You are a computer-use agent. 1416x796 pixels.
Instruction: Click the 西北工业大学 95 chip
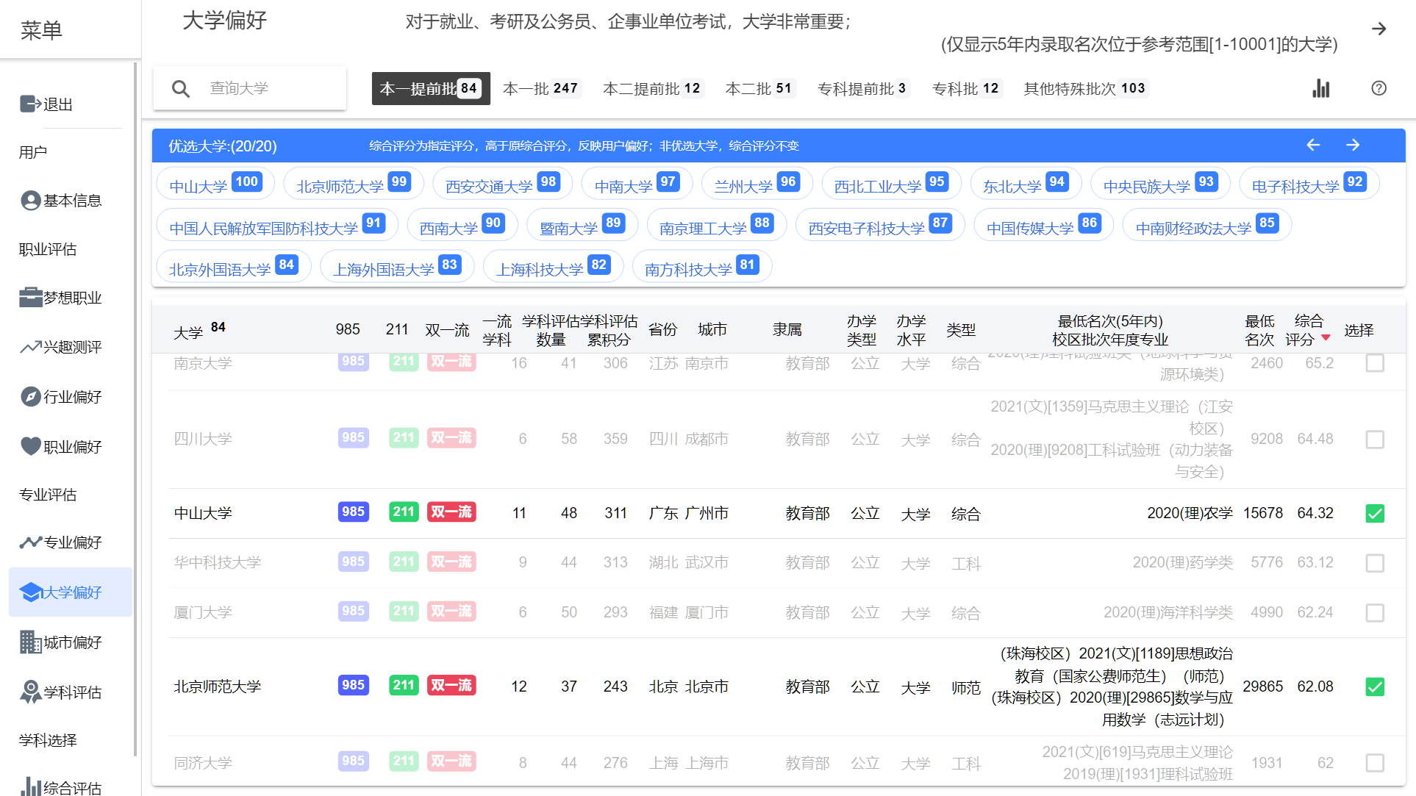click(x=892, y=184)
